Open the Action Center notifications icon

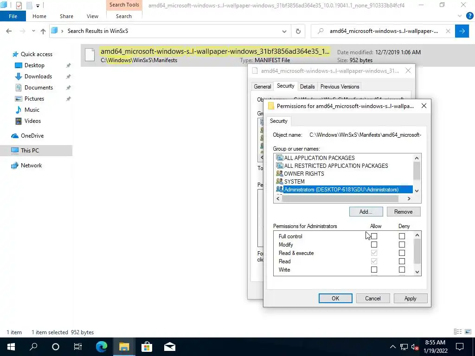460,347
